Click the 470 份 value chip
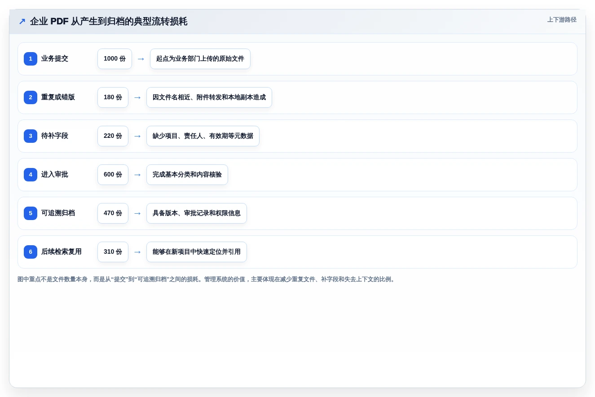595x397 pixels. [113, 213]
